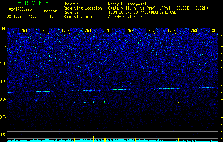Select antenna value A504HB(yagi 4el)
Screen dimensions: 223x142
click(125, 17)
